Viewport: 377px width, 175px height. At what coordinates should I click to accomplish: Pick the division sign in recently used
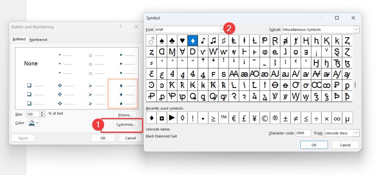(x=316, y=118)
